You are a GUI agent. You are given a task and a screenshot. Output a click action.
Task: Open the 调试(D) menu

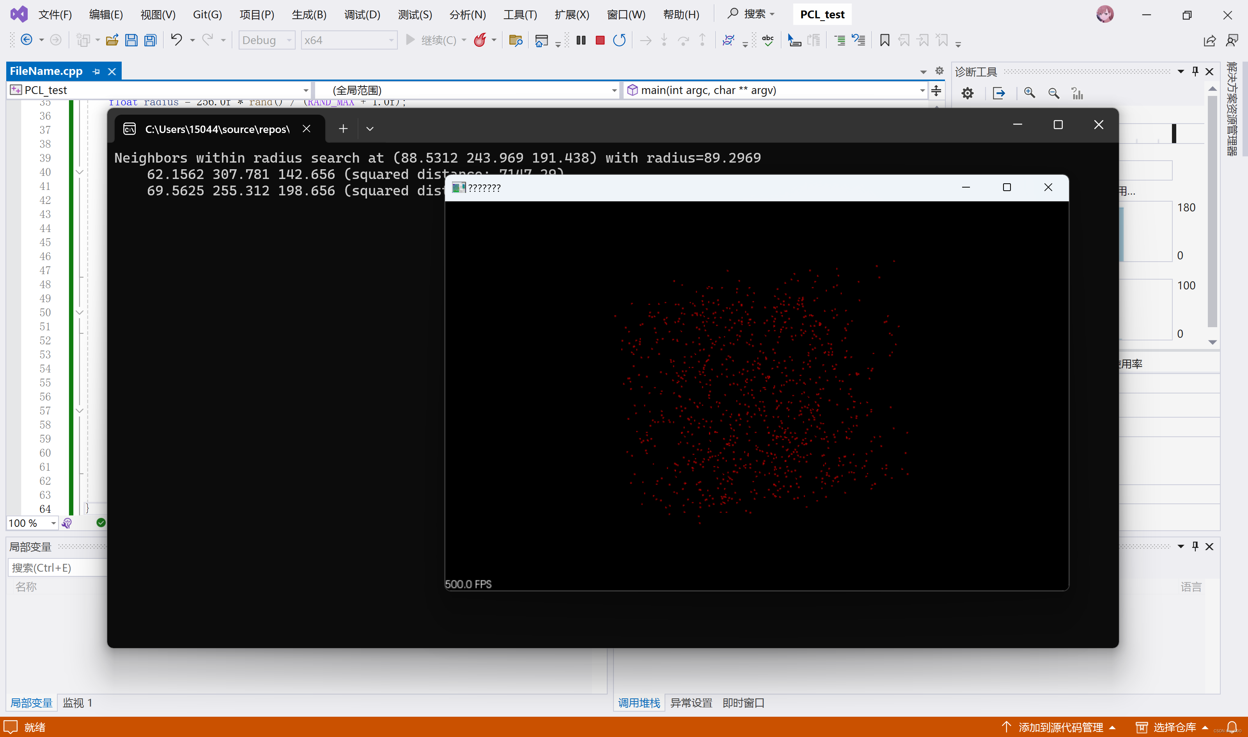click(362, 14)
